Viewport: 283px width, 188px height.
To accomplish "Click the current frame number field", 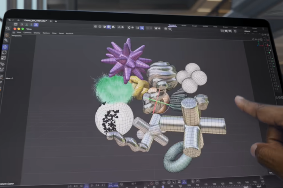I will coord(134,184).
